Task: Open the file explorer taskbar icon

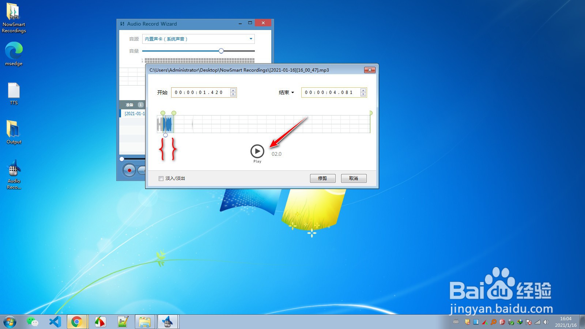Action: pos(145,322)
